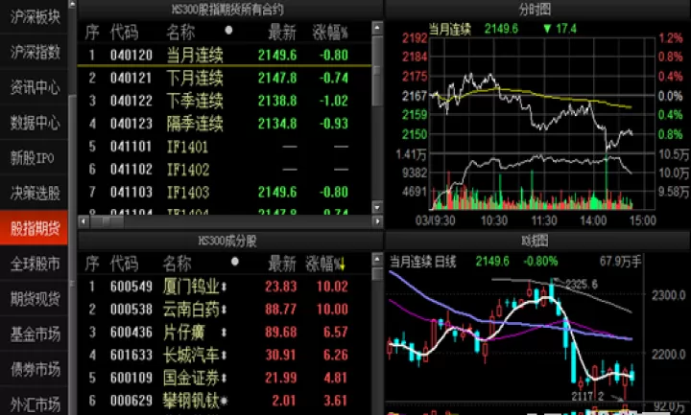Sort constituents by 涨幅% column with arrow
Image resolution: width=691 pixels, height=415 pixels.
[325, 264]
